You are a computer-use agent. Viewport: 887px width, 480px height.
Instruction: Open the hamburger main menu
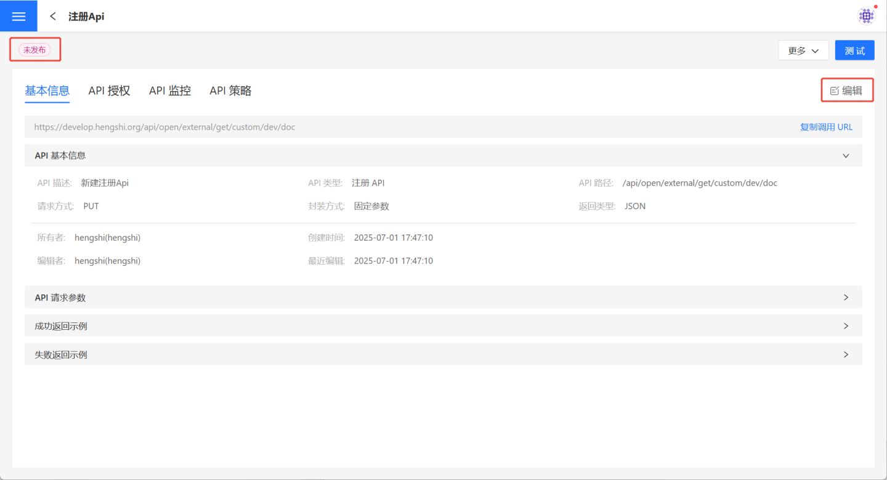coord(18,16)
